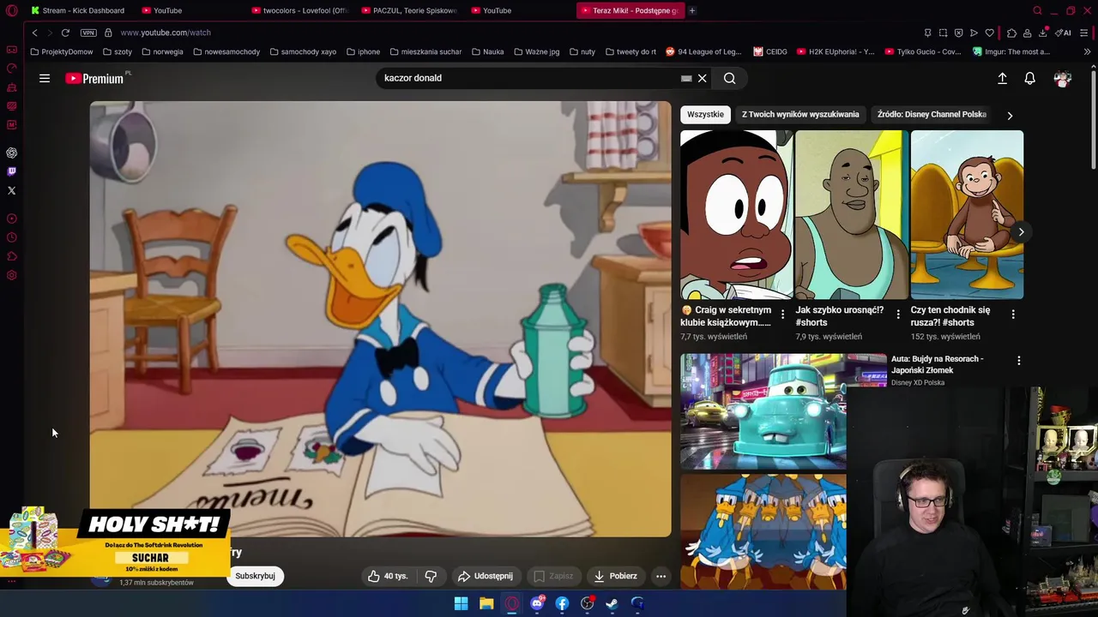Select the 'Źródło: Disney Channel Polska' chip

(x=931, y=115)
